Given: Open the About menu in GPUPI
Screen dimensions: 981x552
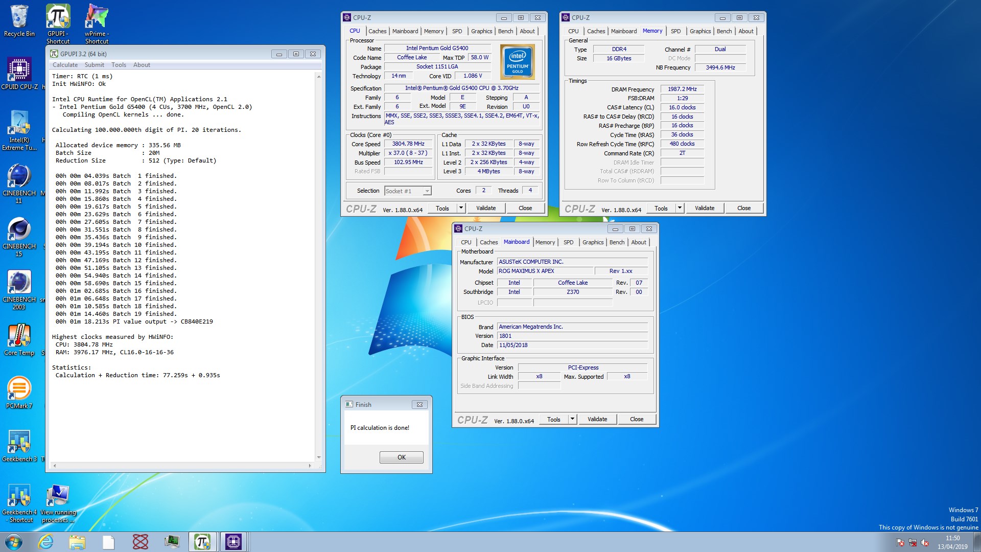Looking at the screenshot, I should [142, 65].
